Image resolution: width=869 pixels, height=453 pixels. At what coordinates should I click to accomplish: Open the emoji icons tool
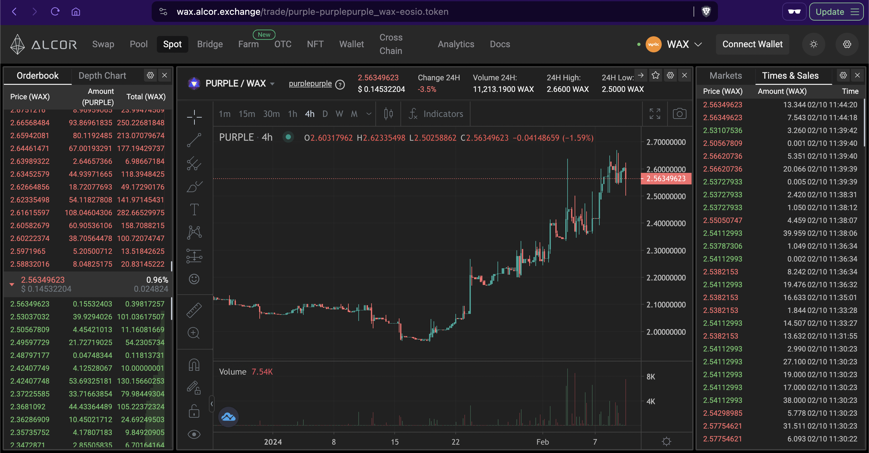[x=194, y=279]
